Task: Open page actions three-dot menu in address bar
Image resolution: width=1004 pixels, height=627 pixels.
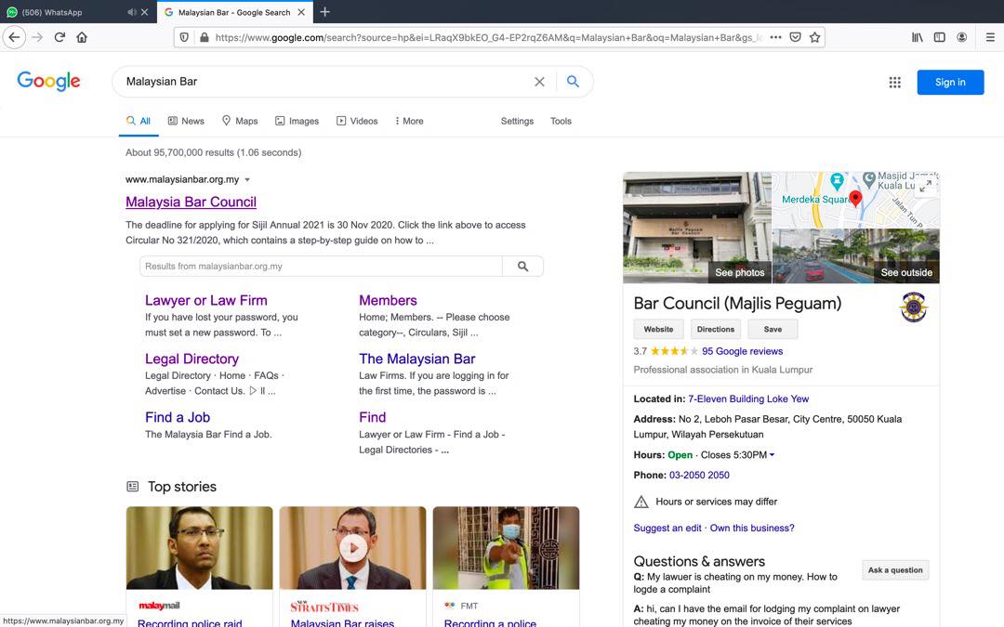Action: 775,37
